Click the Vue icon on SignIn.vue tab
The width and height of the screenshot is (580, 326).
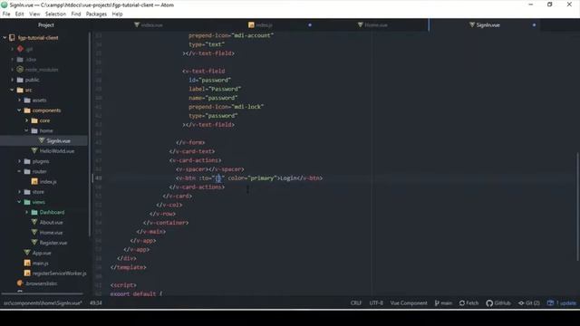tap(472, 24)
